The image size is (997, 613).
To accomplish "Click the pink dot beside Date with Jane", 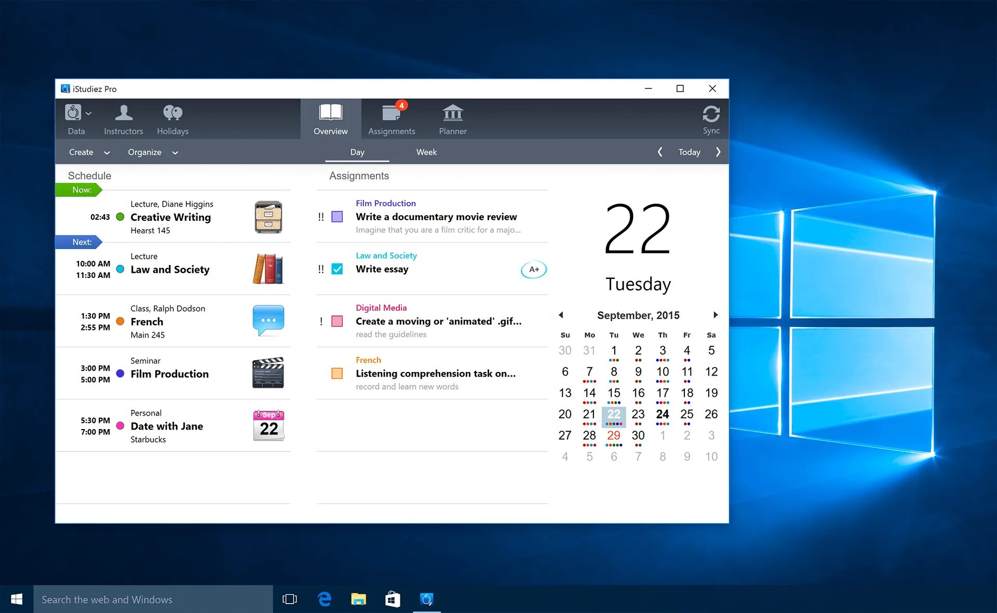I will (120, 425).
